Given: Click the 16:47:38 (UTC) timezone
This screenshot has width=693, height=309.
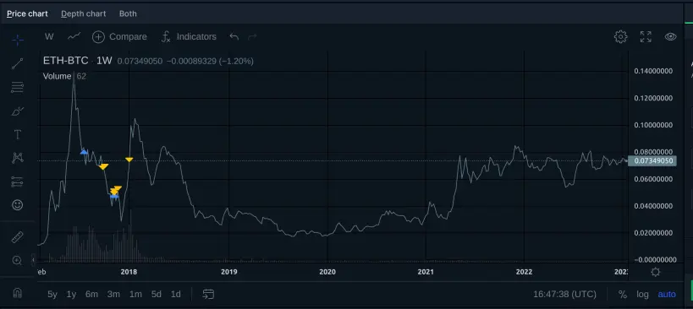Looking at the screenshot, I should pyautogui.click(x=564, y=295).
